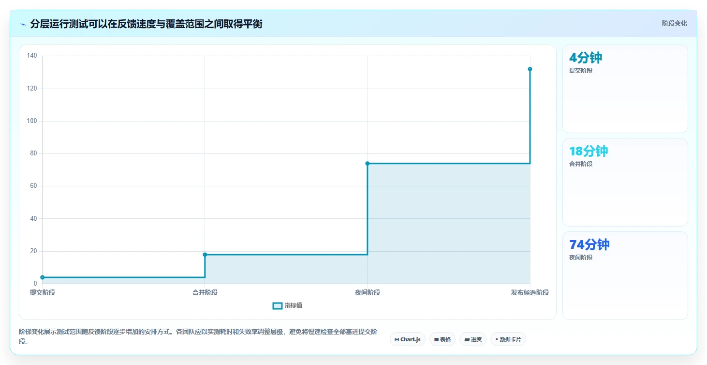Toggle the 指标值 legend label
Viewport: 707px width, 365px height.
294,305
